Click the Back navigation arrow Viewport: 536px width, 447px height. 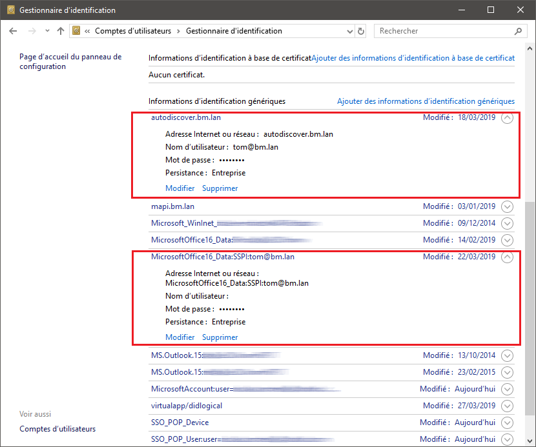point(14,31)
